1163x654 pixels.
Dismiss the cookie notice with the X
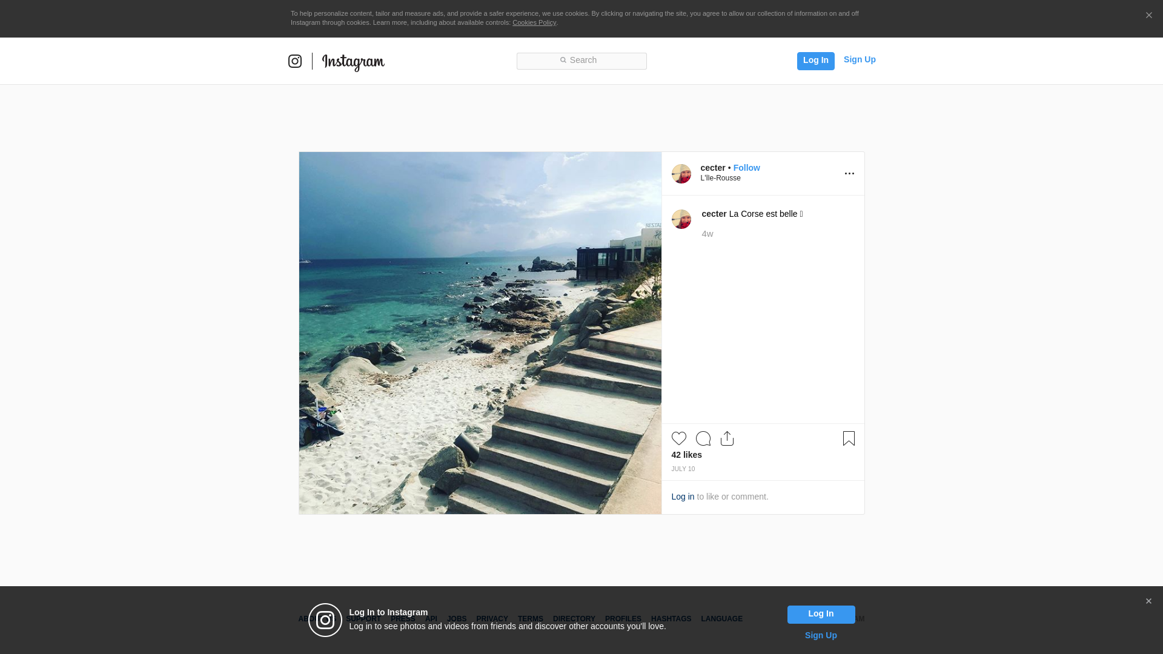(1148, 15)
